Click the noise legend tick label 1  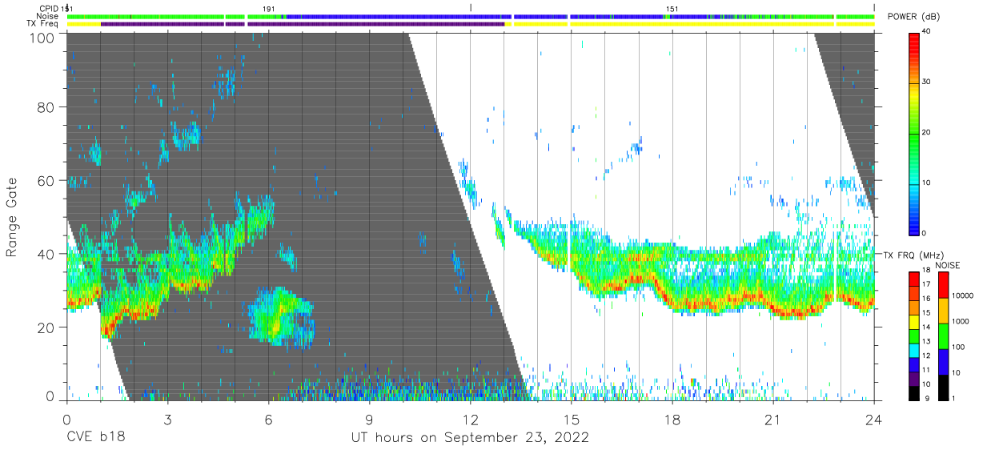[x=954, y=399]
